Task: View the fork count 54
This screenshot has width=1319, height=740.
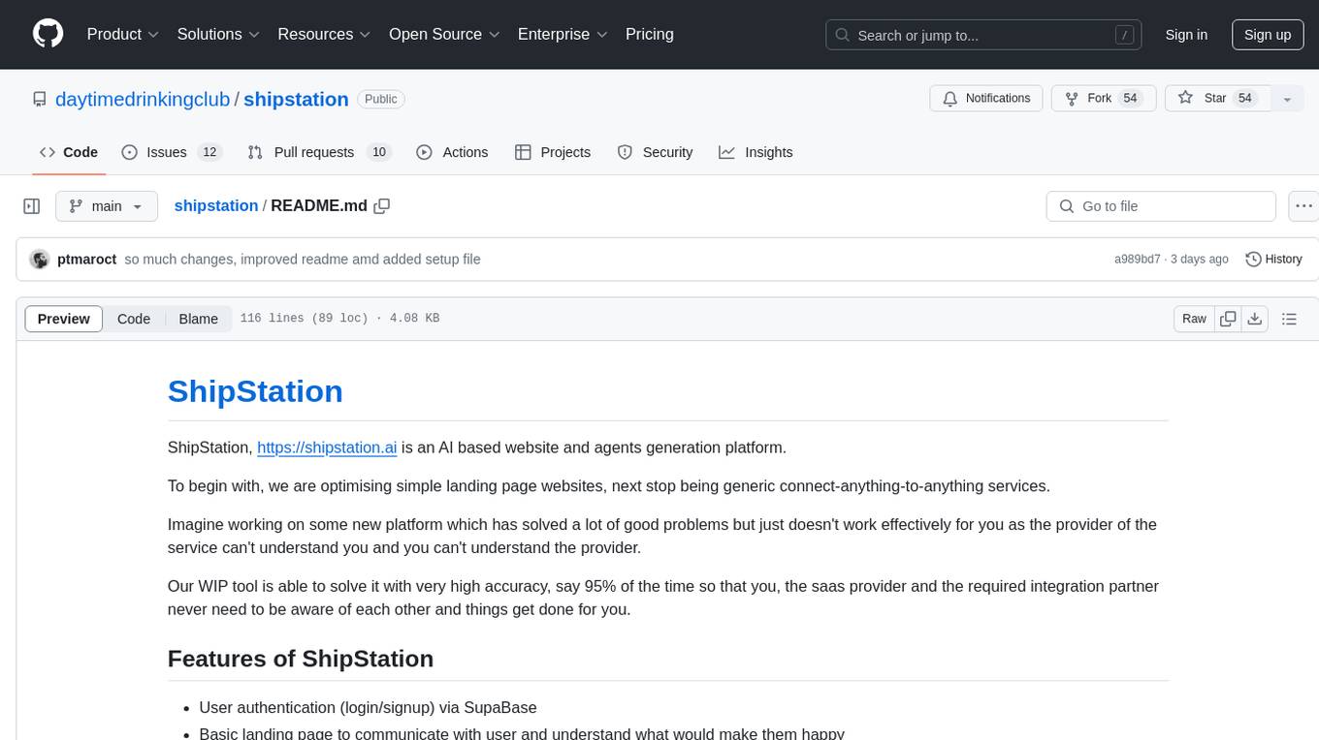Action: 1130,99
